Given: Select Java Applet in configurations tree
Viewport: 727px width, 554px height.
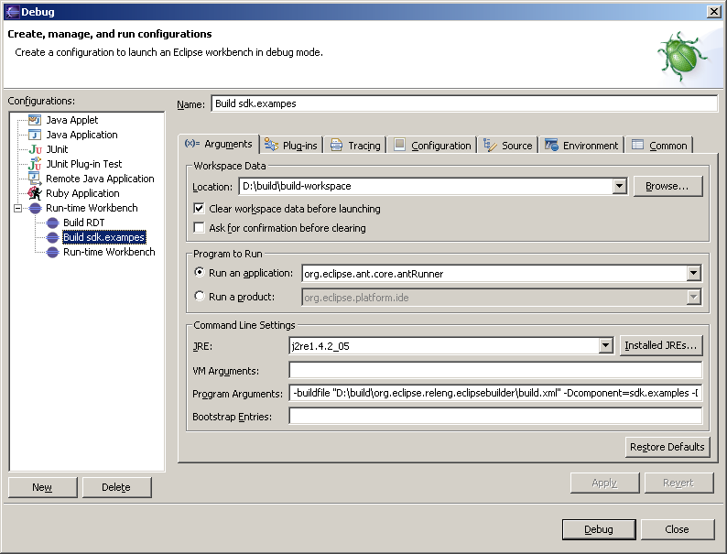Looking at the screenshot, I should 71,120.
